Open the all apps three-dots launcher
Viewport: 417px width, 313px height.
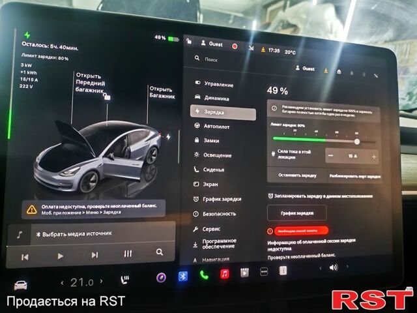pyautogui.click(x=264, y=272)
